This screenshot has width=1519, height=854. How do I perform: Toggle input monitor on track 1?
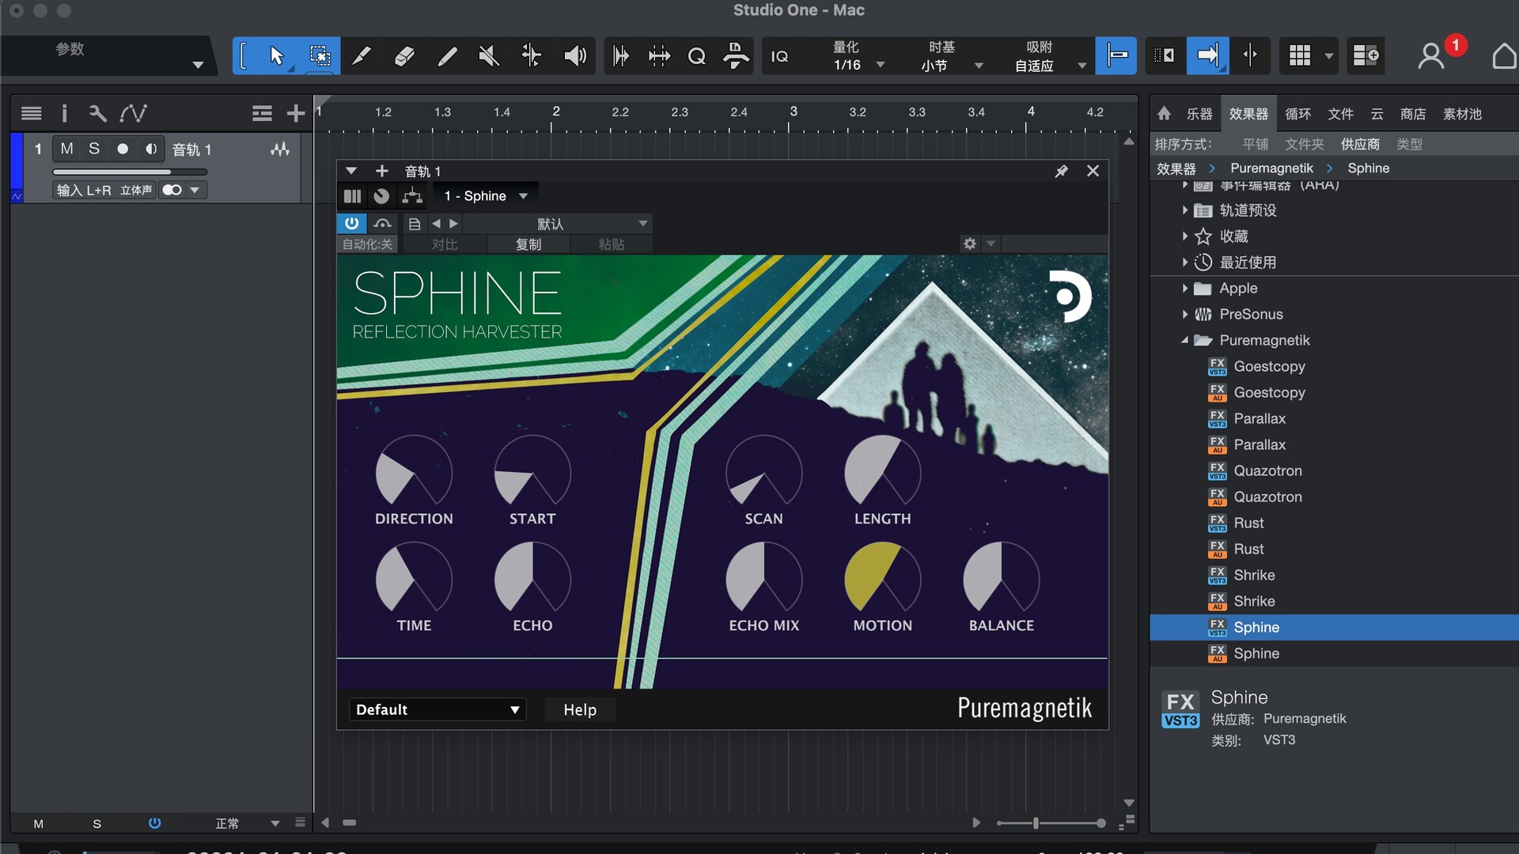[150, 149]
